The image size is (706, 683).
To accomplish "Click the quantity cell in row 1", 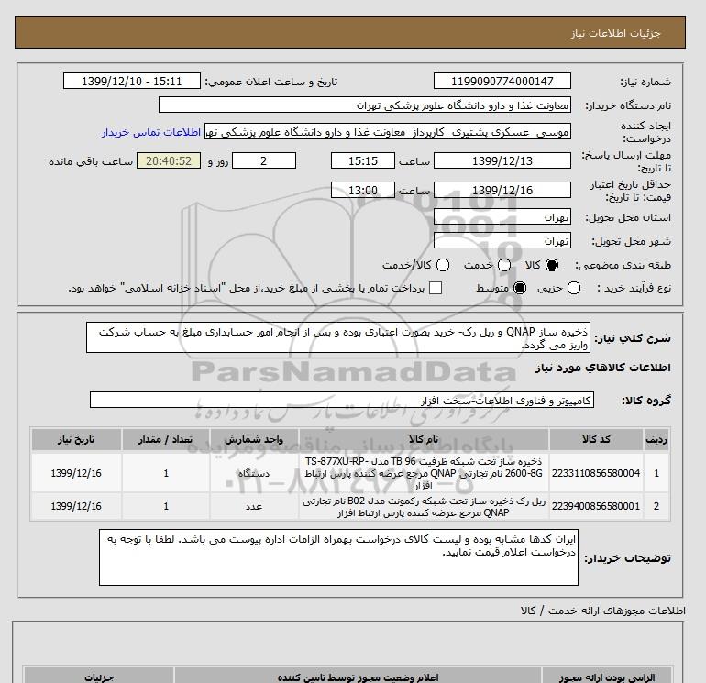I will coord(166,473).
